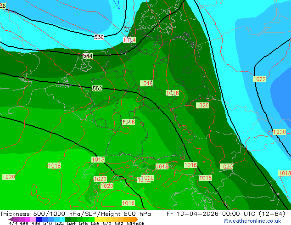Click the 1020 label directly below 1022 label

(280, 132)
